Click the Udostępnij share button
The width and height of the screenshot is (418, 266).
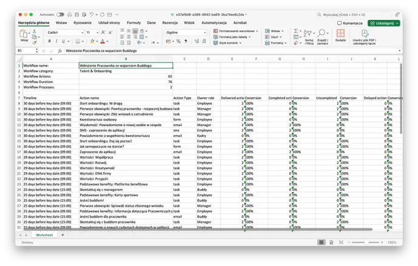[383, 22]
